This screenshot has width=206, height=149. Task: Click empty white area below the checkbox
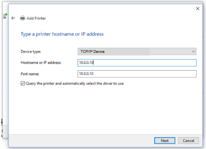point(105,109)
